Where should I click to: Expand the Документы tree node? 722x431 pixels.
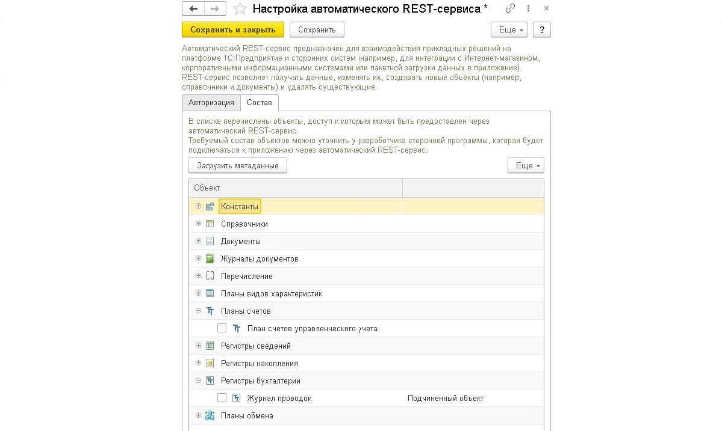click(x=198, y=241)
